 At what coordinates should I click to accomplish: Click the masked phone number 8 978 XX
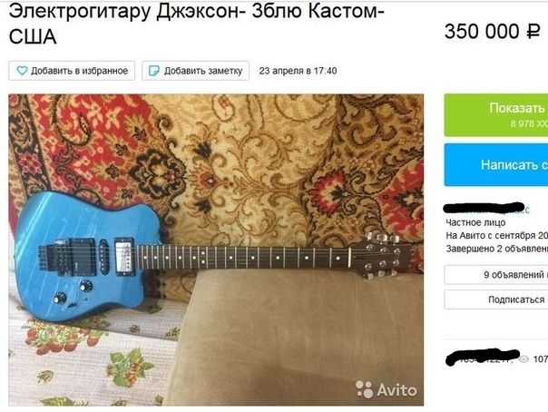pos(529,123)
